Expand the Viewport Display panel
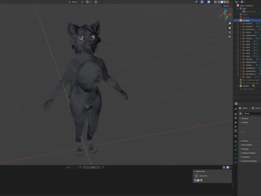 point(250,153)
